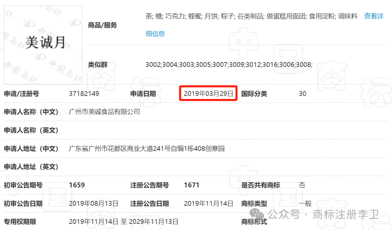
Task: Select the 否 value for 是否共有商标
Action: [x=302, y=185]
